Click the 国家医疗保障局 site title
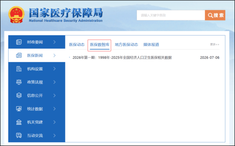Image resolution: width=235 pixels, height=146 pixels. click(x=66, y=13)
